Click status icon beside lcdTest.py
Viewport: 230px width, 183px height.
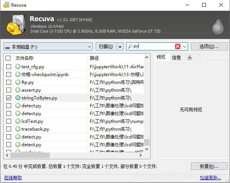coord(18,121)
